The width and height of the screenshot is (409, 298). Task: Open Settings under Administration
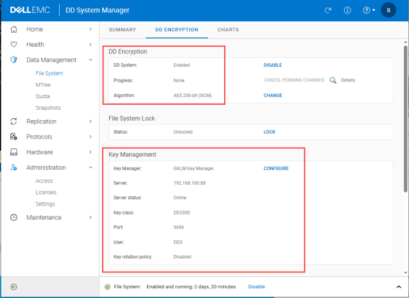pos(45,204)
